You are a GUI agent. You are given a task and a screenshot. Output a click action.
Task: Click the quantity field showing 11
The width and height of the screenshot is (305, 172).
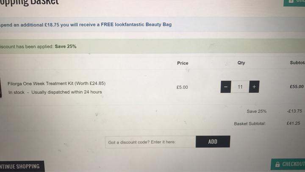[240, 87]
